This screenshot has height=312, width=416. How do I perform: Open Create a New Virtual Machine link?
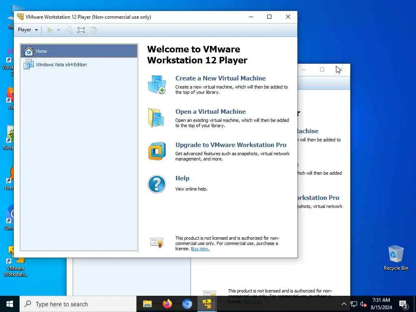pyautogui.click(x=221, y=78)
